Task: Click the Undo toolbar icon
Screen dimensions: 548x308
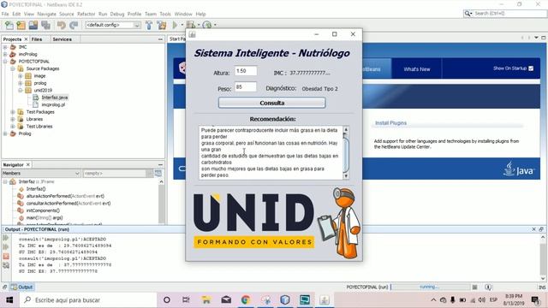Action: point(62,25)
